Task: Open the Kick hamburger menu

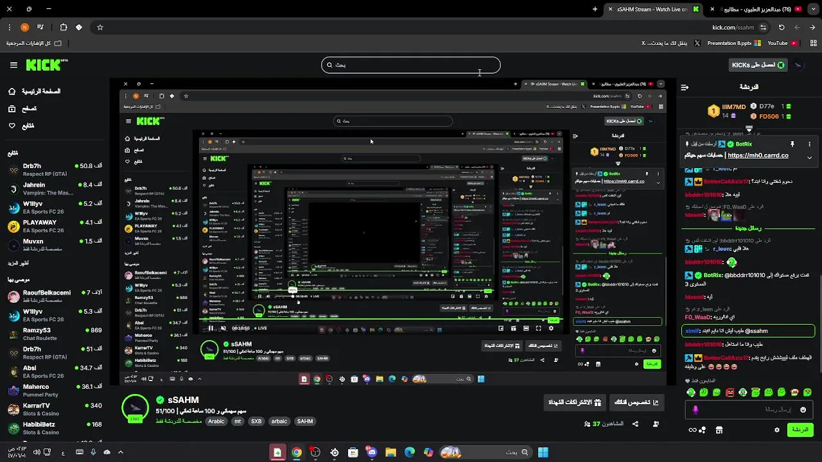Action: (13, 65)
